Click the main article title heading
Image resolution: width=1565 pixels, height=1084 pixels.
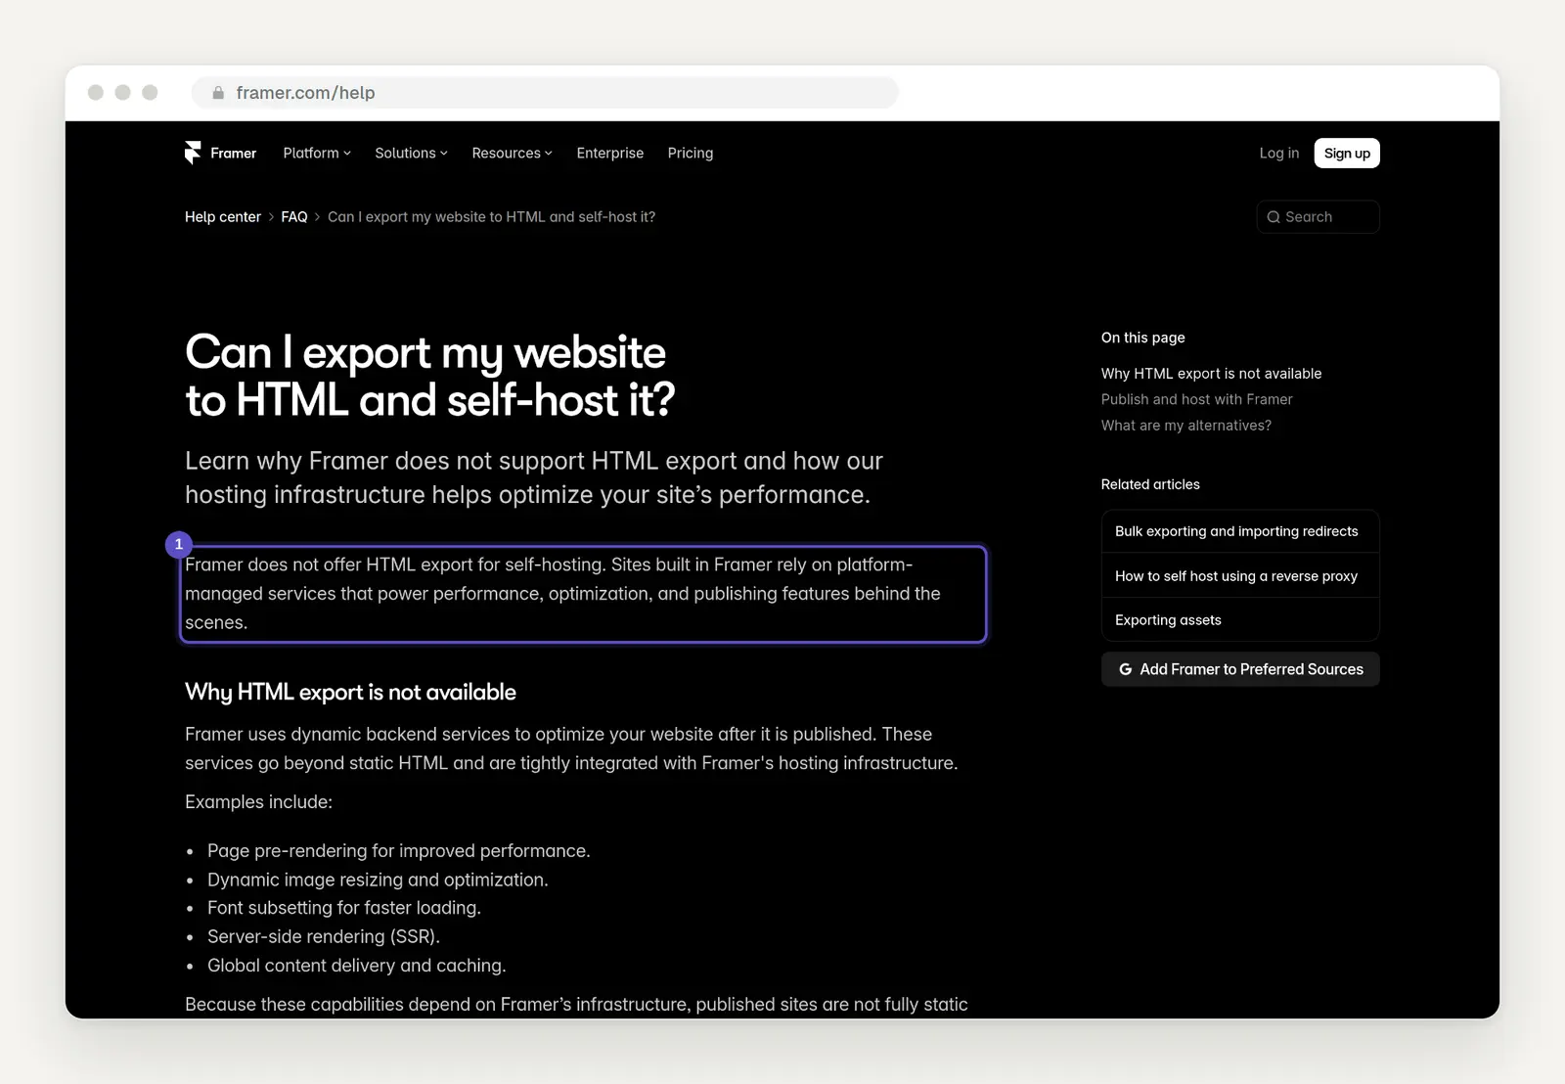(x=430, y=377)
